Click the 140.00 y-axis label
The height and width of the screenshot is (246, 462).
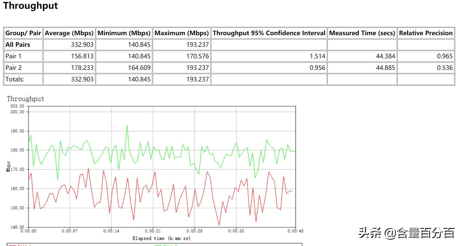click(x=17, y=227)
